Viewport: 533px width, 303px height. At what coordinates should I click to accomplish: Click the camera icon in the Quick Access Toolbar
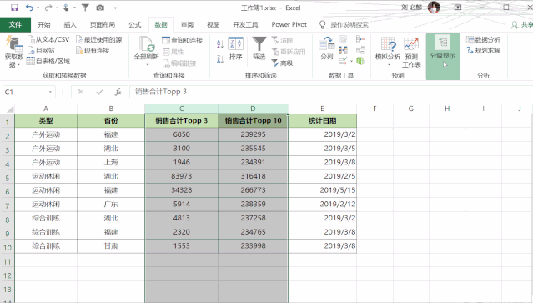[x=100, y=8]
